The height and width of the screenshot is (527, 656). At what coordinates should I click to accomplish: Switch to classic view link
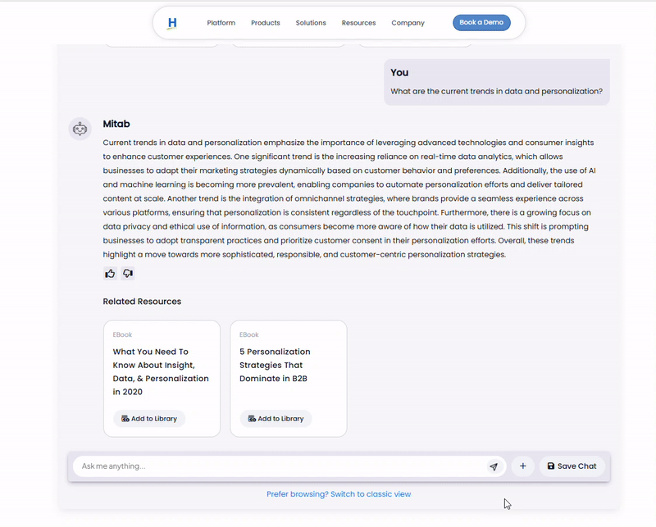click(339, 494)
